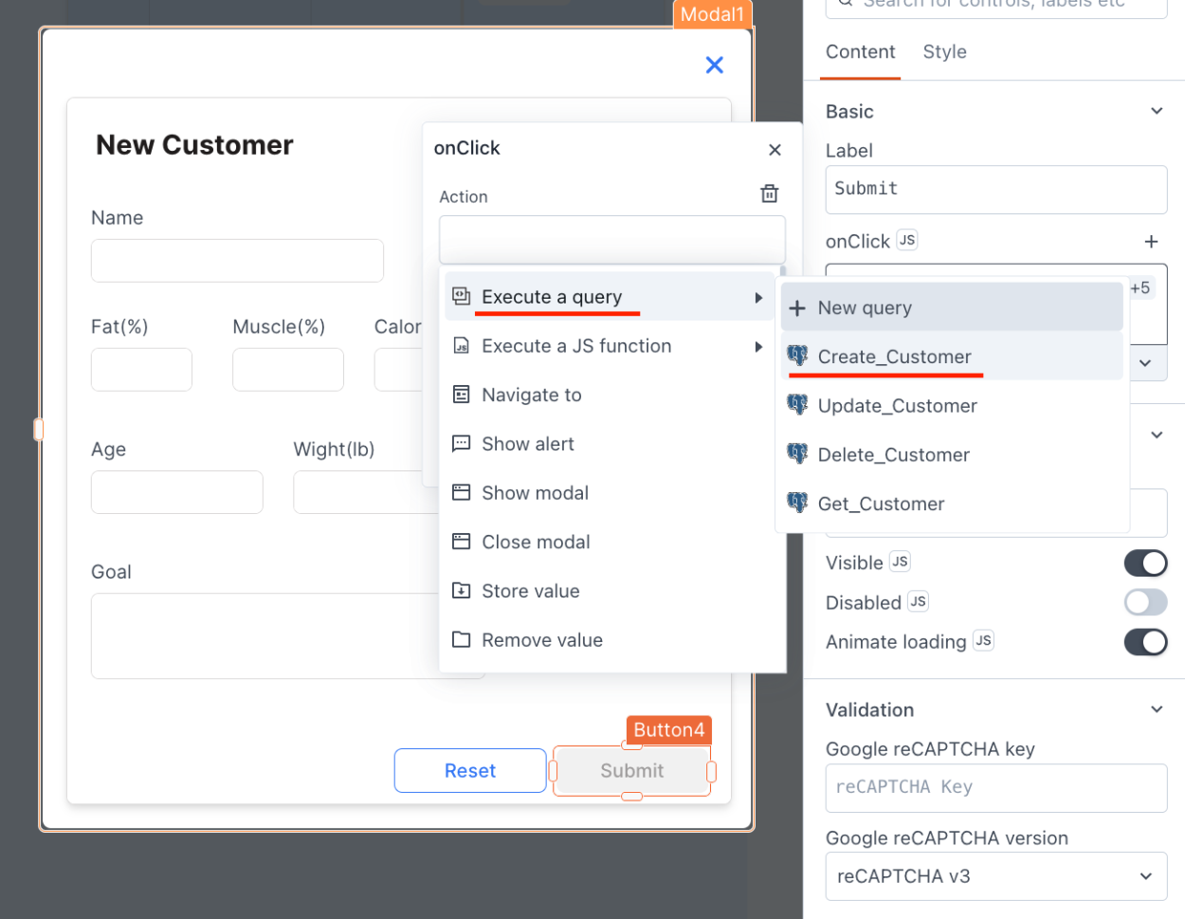Delete the action using the trash icon

click(770, 193)
